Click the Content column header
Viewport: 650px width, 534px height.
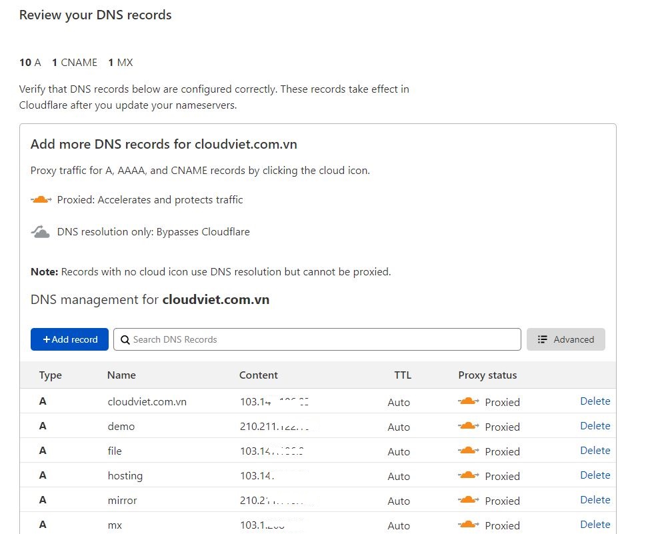pos(258,375)
